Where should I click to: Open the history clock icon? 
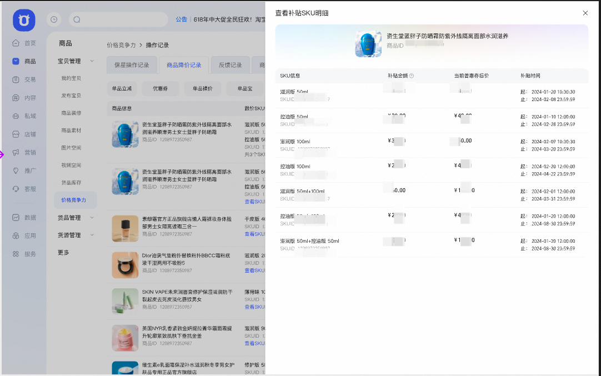pos(54,19)
